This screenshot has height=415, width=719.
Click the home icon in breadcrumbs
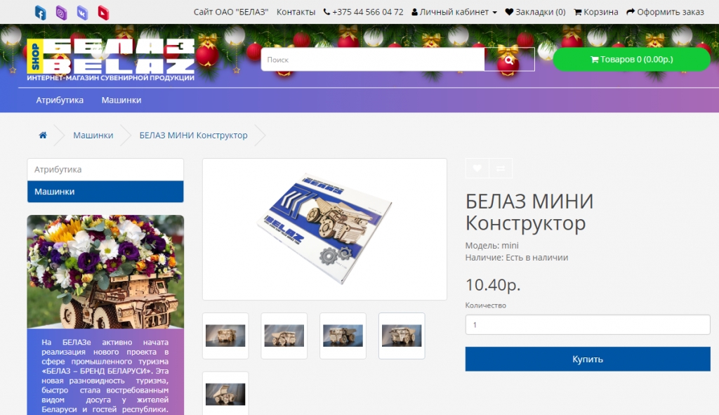(x=43, y=136)
